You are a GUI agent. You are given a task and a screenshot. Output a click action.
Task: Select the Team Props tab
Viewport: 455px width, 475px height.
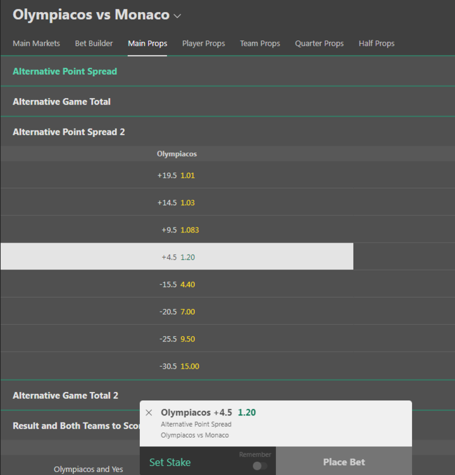coord(259,44)
